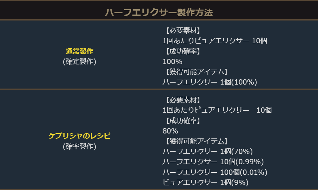Click the ピュアエリクサー 10個 line under ケプリシャのレシピ
Image resolution: width=318 pixels, height=190 pixels.
[217, 110]
